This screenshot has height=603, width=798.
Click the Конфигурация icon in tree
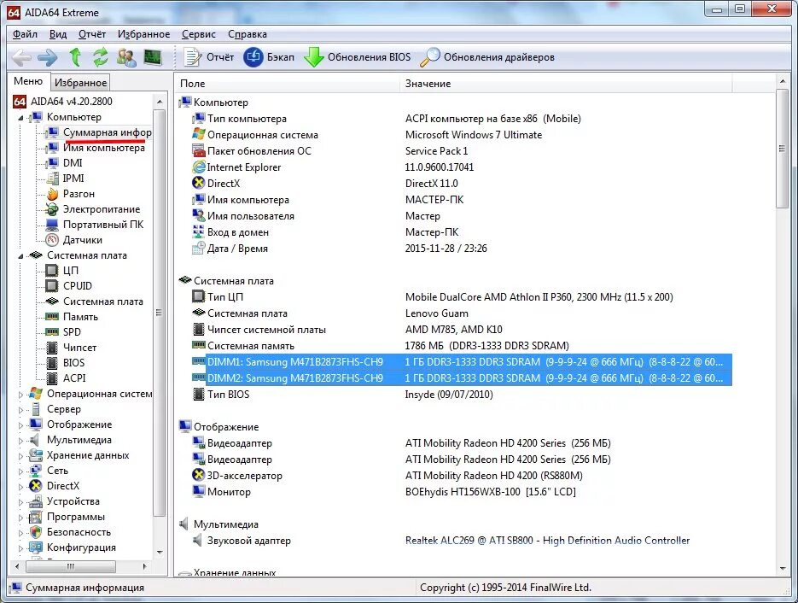click(36, 547)
